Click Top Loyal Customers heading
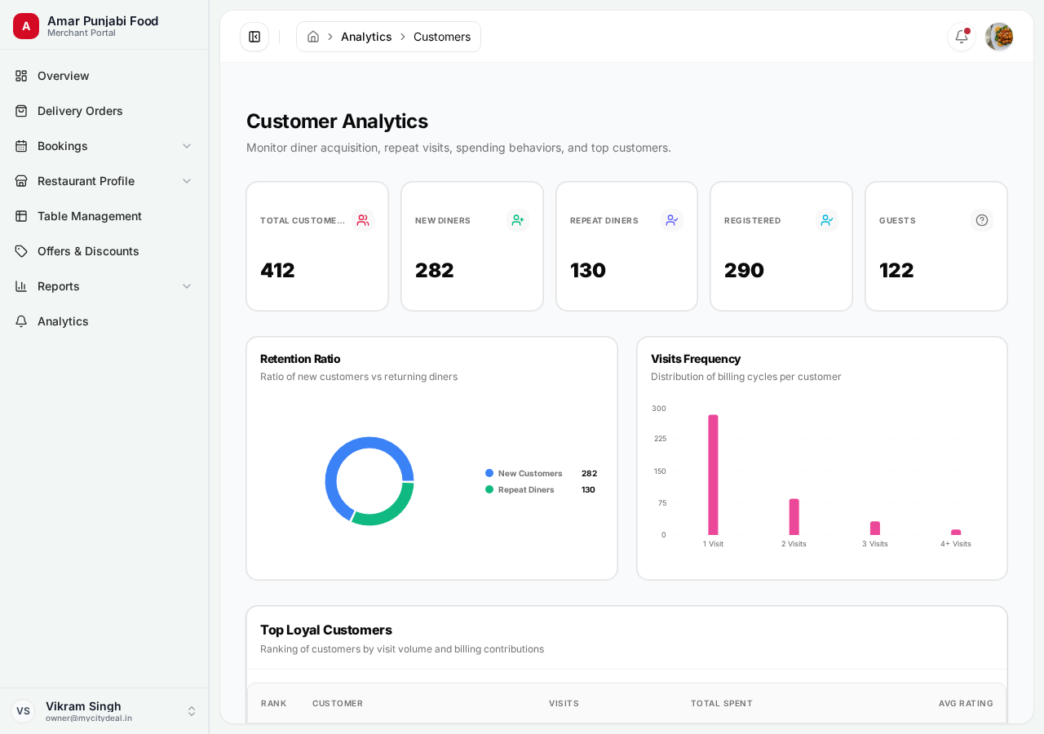 [x=326, y=630]
